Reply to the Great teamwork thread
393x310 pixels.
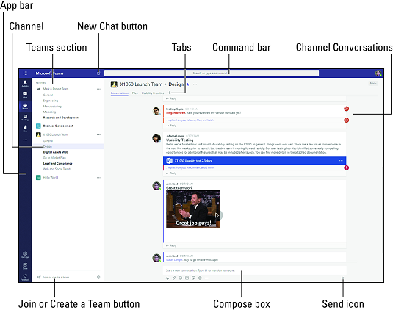(171, 245)
